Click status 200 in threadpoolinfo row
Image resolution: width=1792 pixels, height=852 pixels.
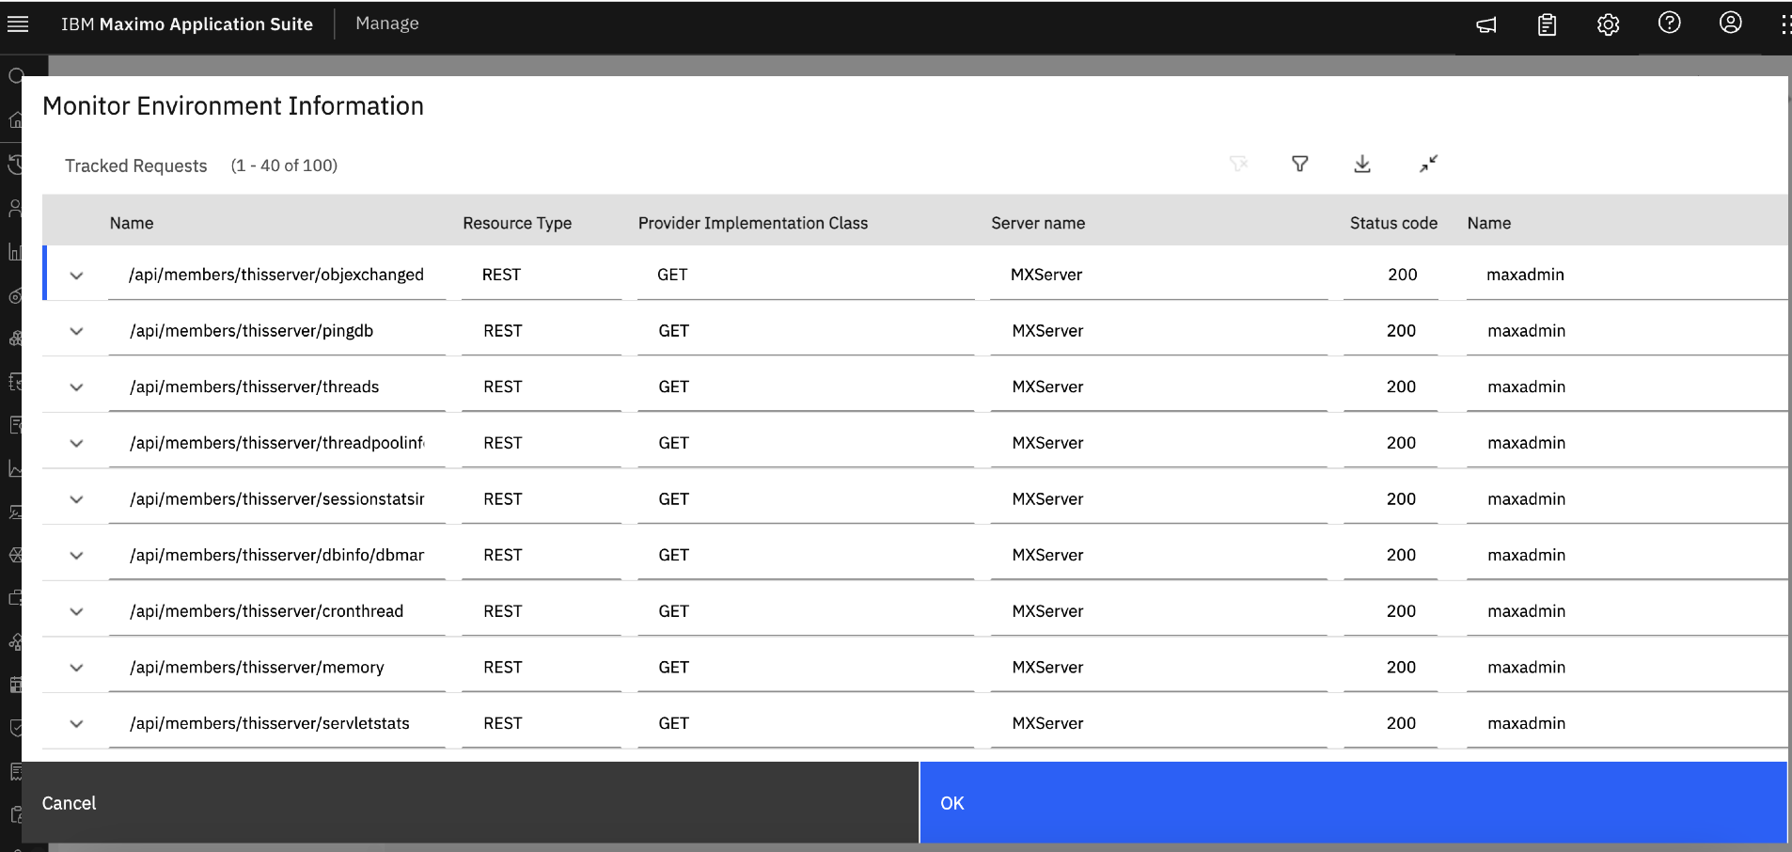[1401, 443]
